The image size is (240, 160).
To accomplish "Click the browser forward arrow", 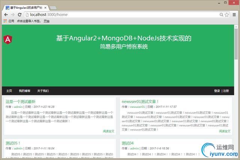I will 13,15.
